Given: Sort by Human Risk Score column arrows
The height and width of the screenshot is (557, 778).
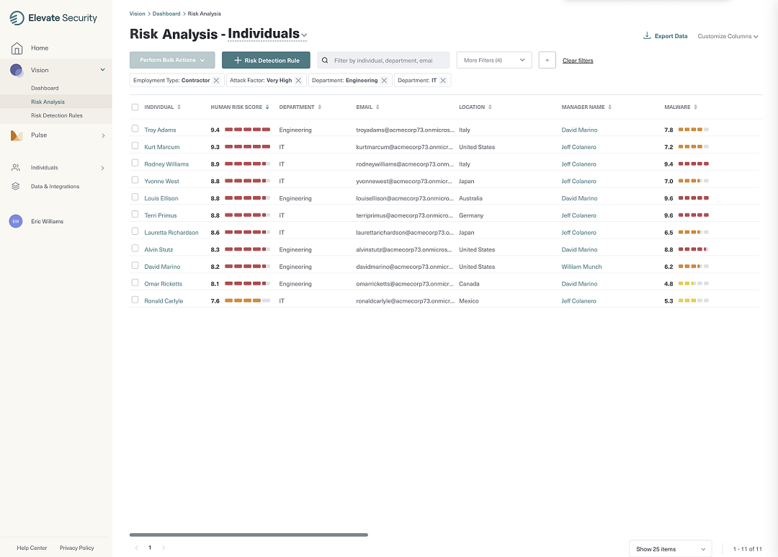Looking at the screenshot, I should [267, 107].
